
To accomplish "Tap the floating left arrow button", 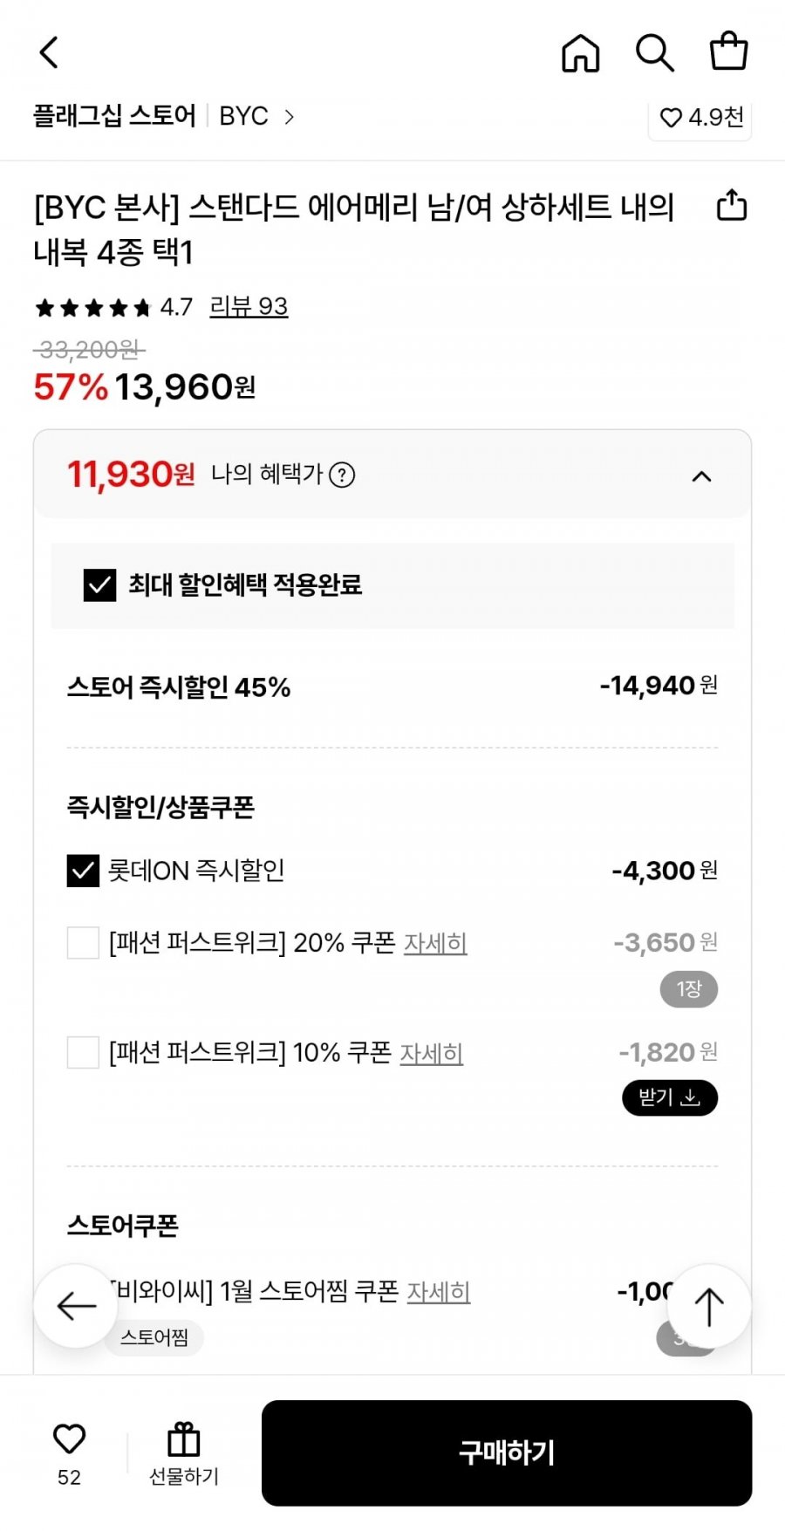I will coord(76,1306).
